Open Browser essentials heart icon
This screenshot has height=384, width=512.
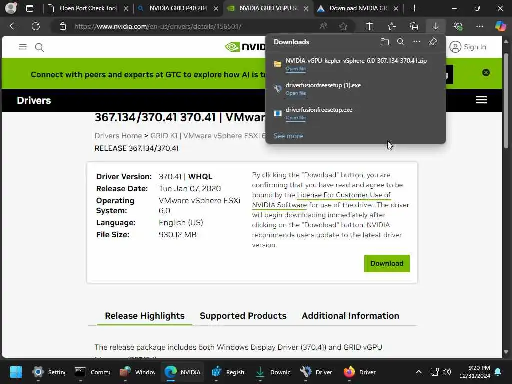tap(458, 26)
